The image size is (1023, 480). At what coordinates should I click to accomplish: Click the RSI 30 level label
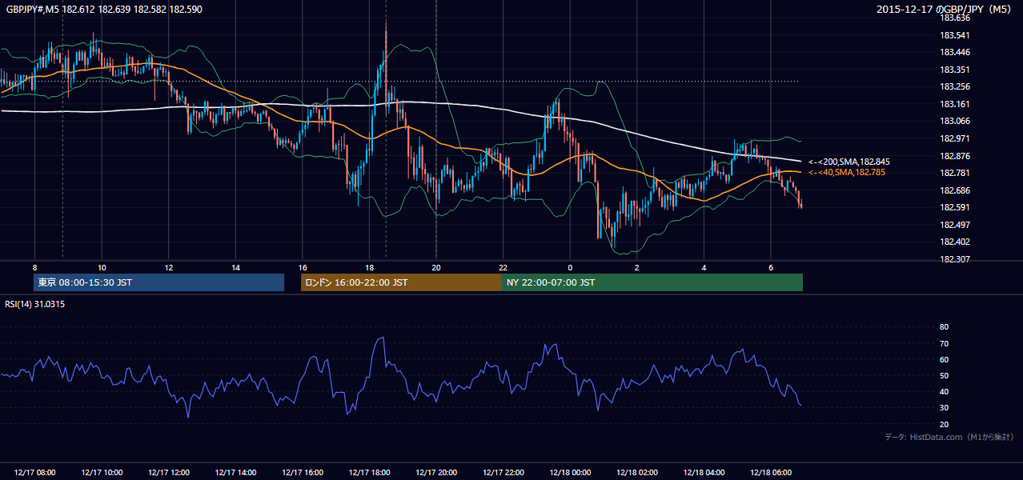point(944,407)
